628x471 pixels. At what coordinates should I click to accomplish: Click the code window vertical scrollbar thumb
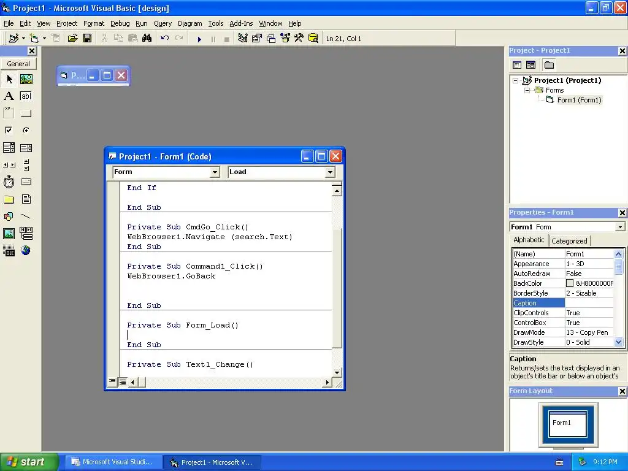coord(337,288)
